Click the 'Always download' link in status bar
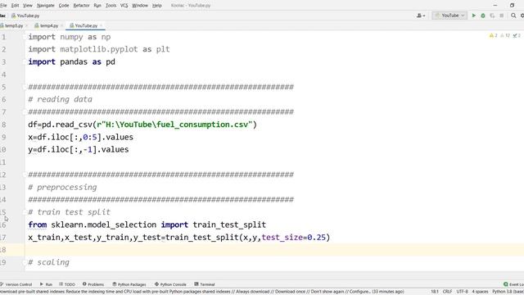This screenshot has width=524, height=295. point(252,292)
